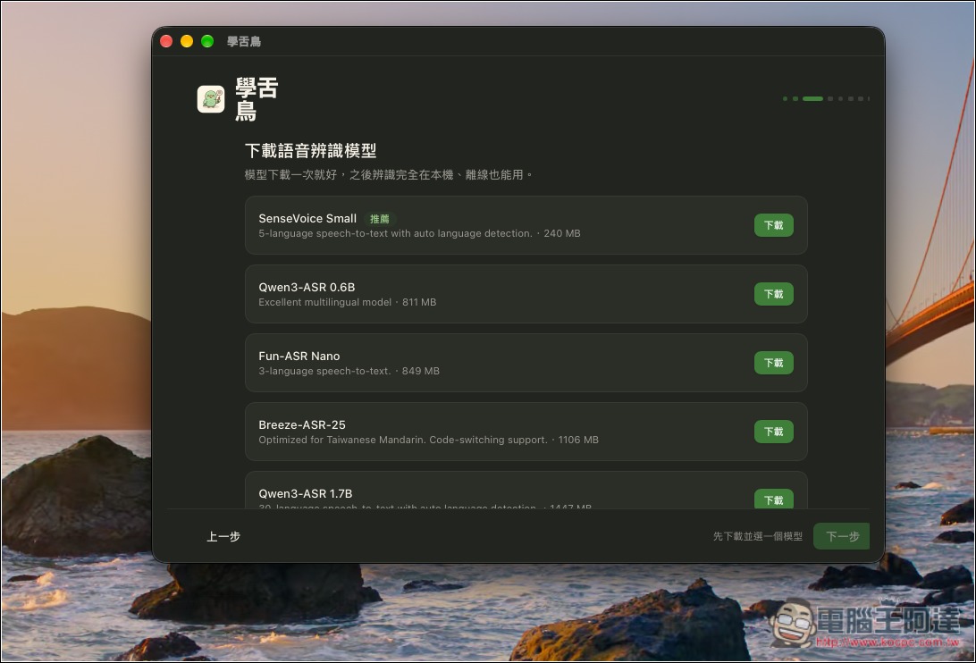Click the 下一步 next button
The image size is (976, 663).
point(842,537)
